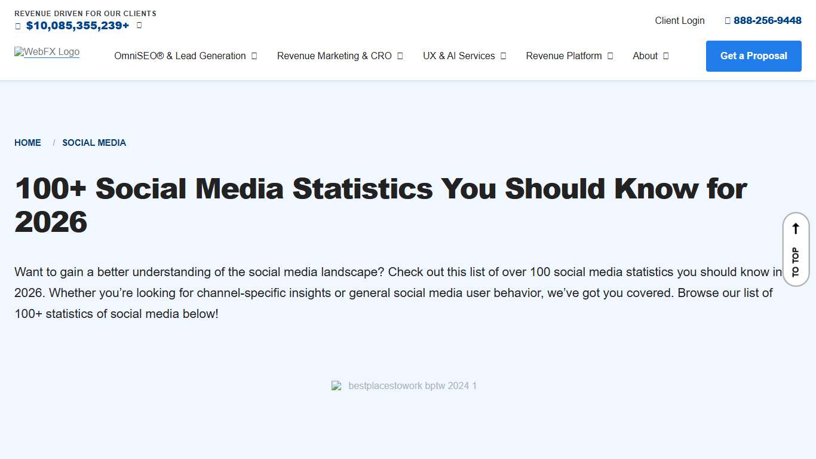Expand the UX & AI Services dropdown
The height and width of the screenshot is (459, 816).
[x=504, y=56]
